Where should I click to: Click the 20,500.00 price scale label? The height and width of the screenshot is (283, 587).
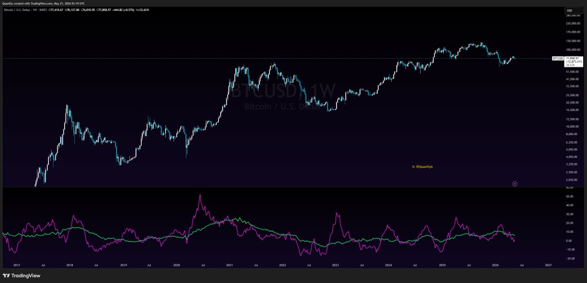tap(572, 103)
